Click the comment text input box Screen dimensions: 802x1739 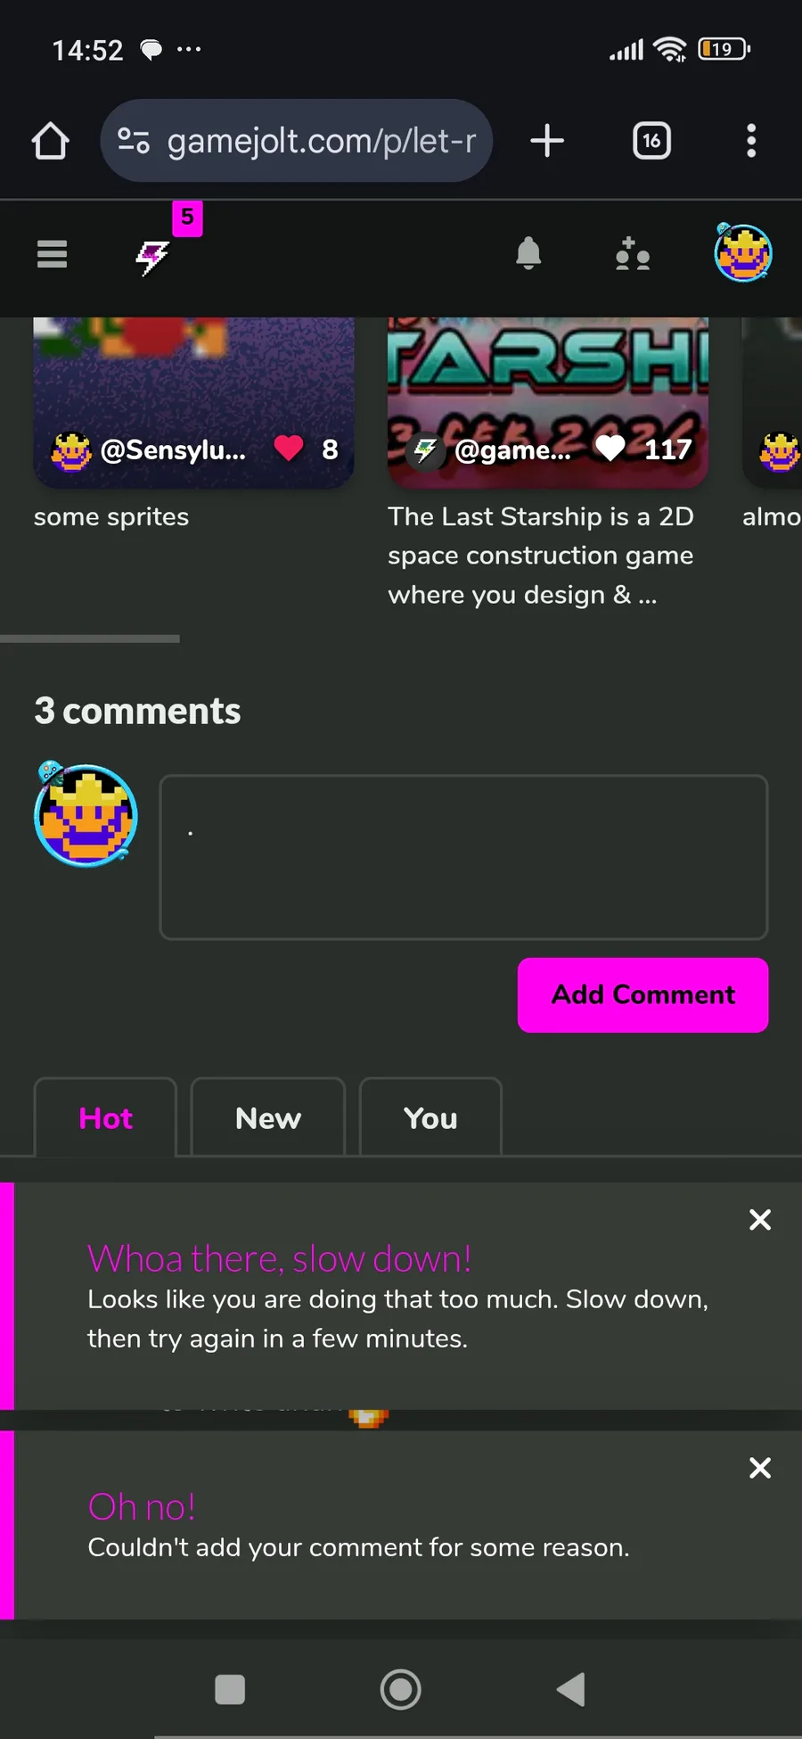click(x=463, y=857)
